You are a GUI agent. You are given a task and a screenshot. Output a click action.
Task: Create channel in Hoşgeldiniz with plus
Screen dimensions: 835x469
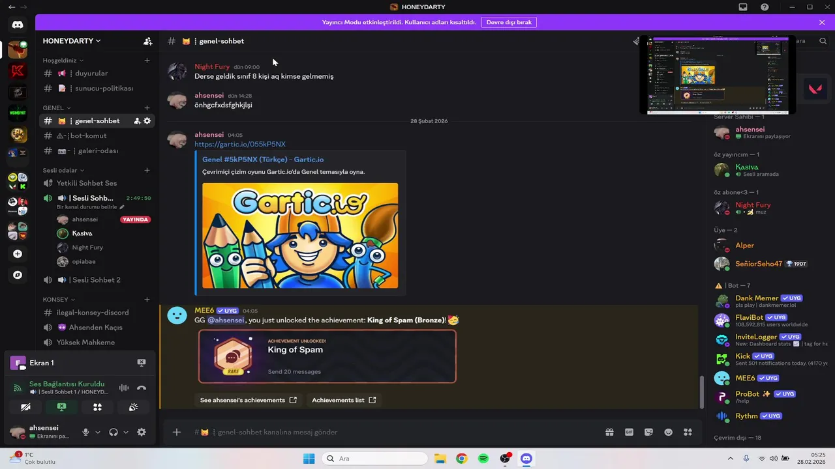point(147,61)
